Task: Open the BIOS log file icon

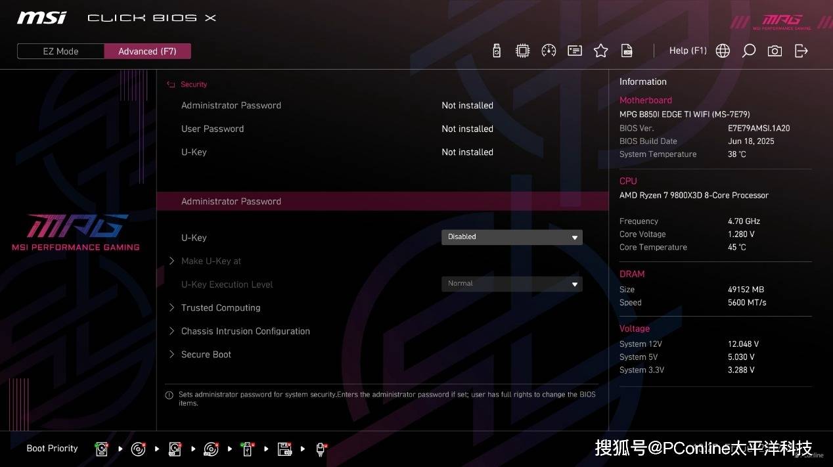Action: [627, 51]
